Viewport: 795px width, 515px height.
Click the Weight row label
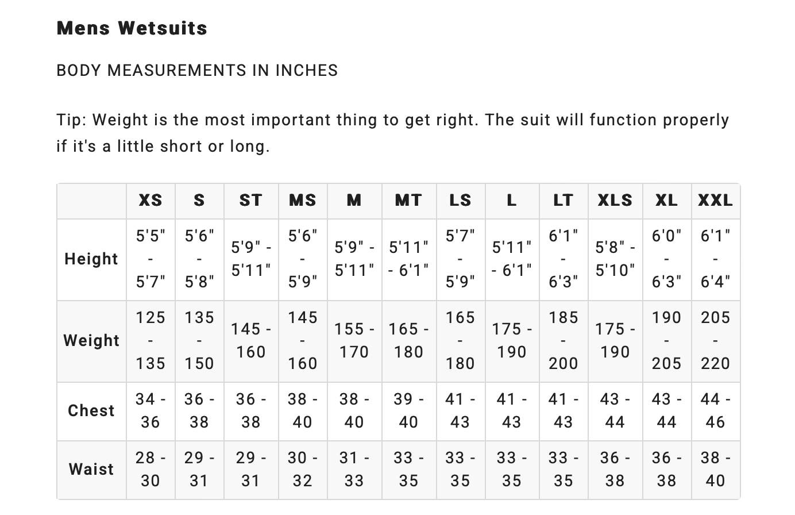pos(91,341)
